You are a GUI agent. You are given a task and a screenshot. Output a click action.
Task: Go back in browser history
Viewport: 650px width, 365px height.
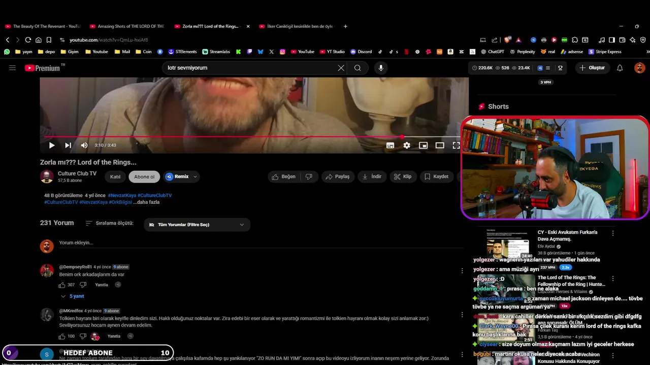tap(7, 40)
